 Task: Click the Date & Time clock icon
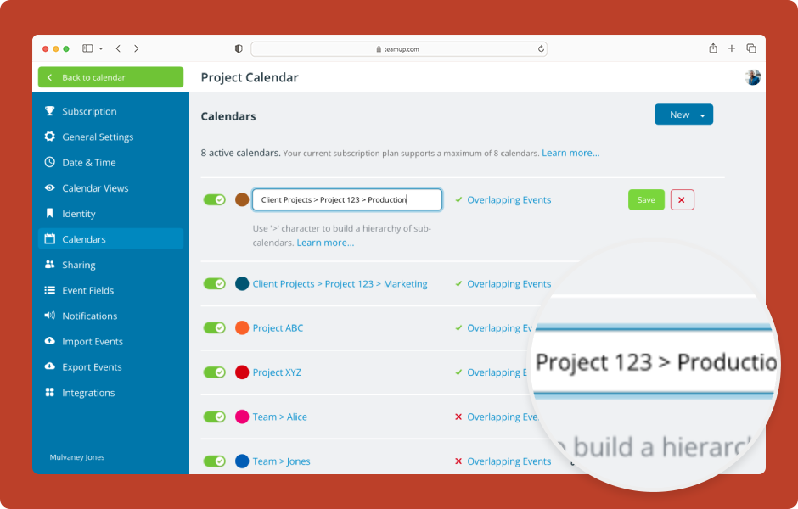click(x=48, y=162)
